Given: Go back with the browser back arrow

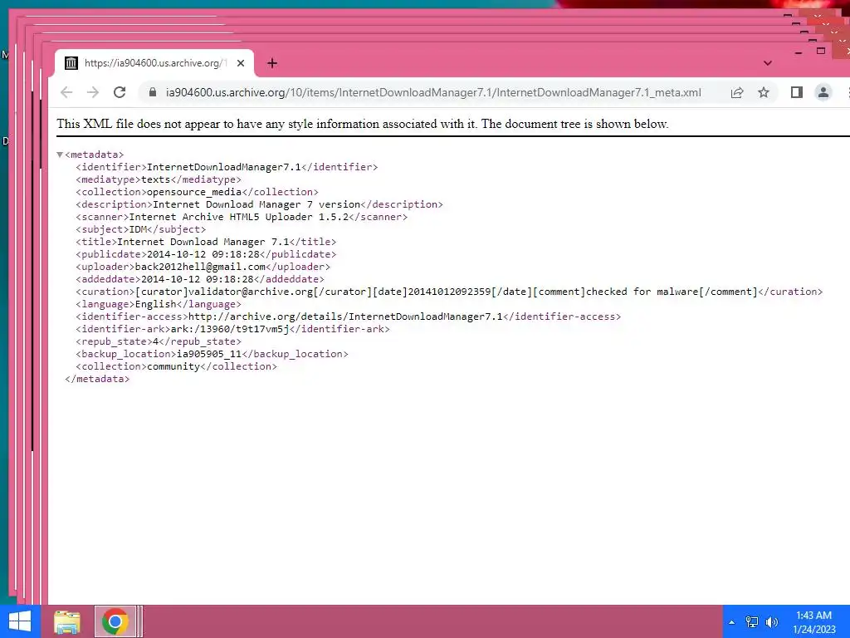Looking at the screenshot, I should (x=66, y=93).
